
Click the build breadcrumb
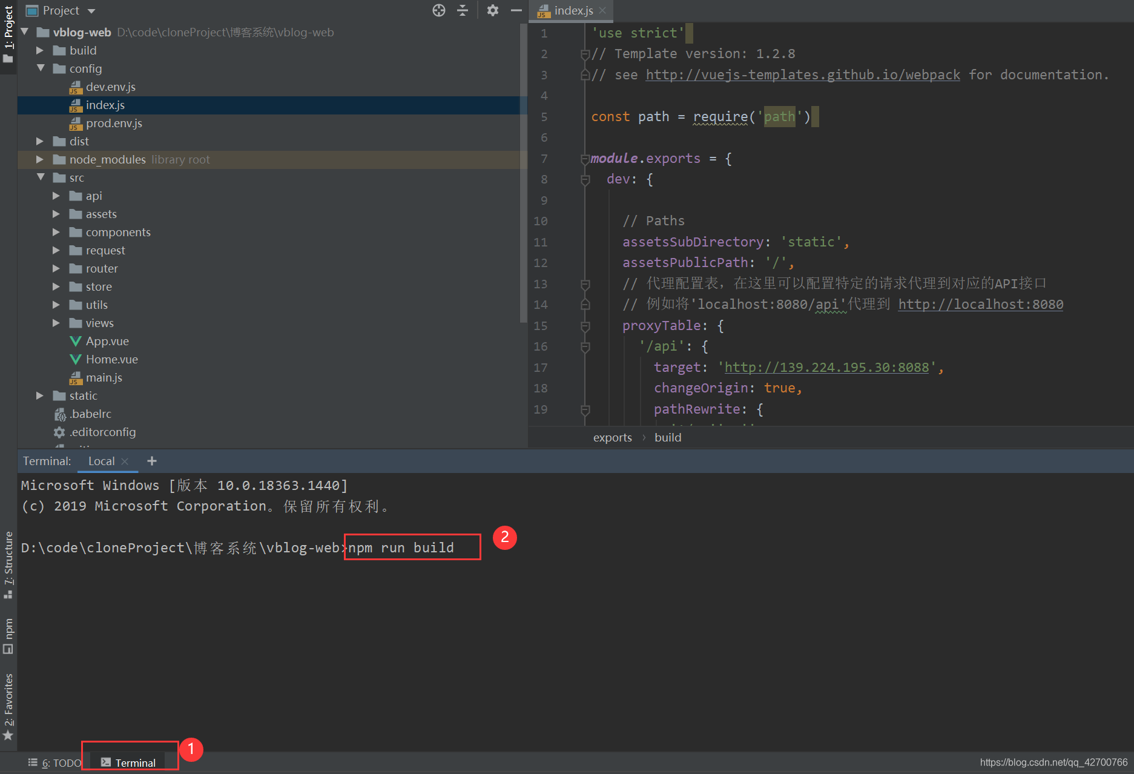tap(668, 437)
